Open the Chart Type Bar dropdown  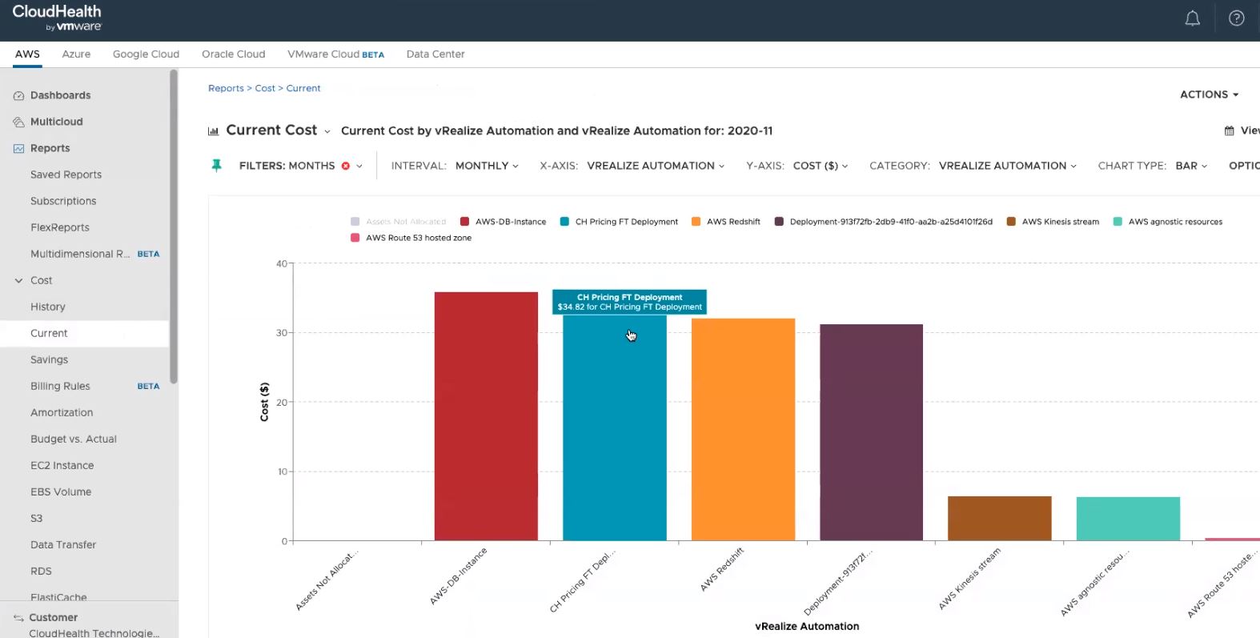(x=1191, y=166)
